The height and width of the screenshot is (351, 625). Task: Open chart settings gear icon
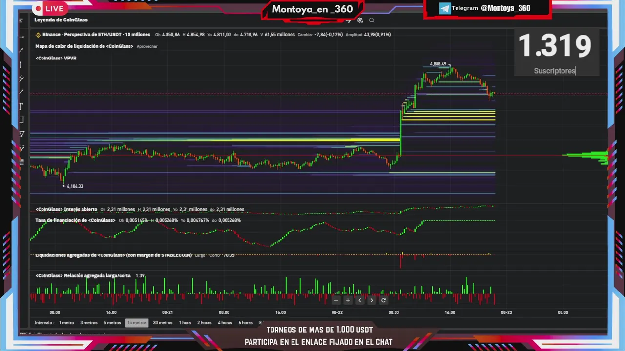click(x=360, y=20)
